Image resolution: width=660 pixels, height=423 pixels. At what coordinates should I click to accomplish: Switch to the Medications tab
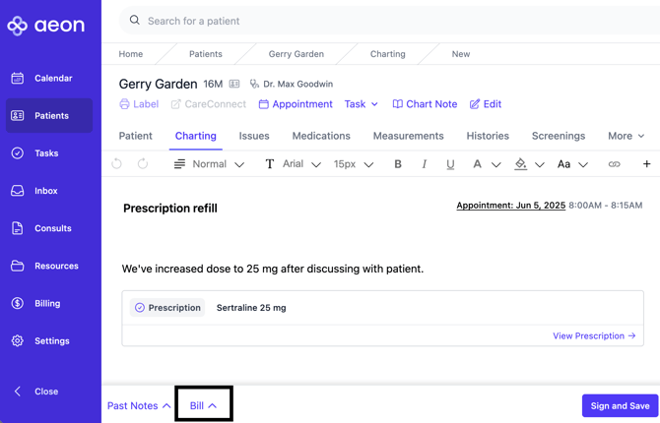(321, 136)
